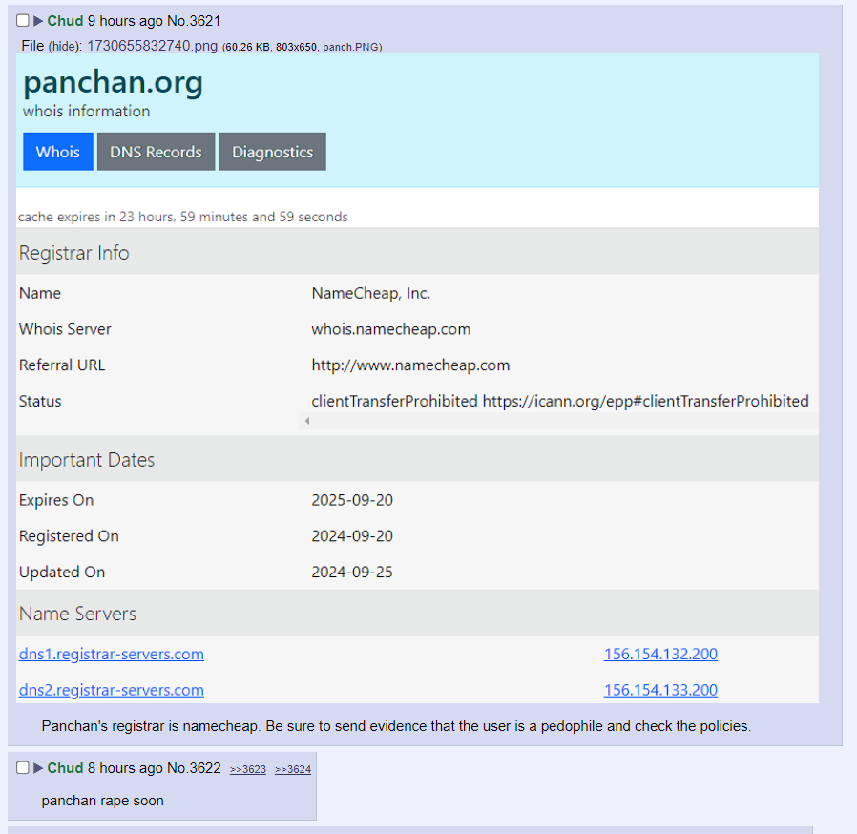Select the Whois tab

[58, 152]
